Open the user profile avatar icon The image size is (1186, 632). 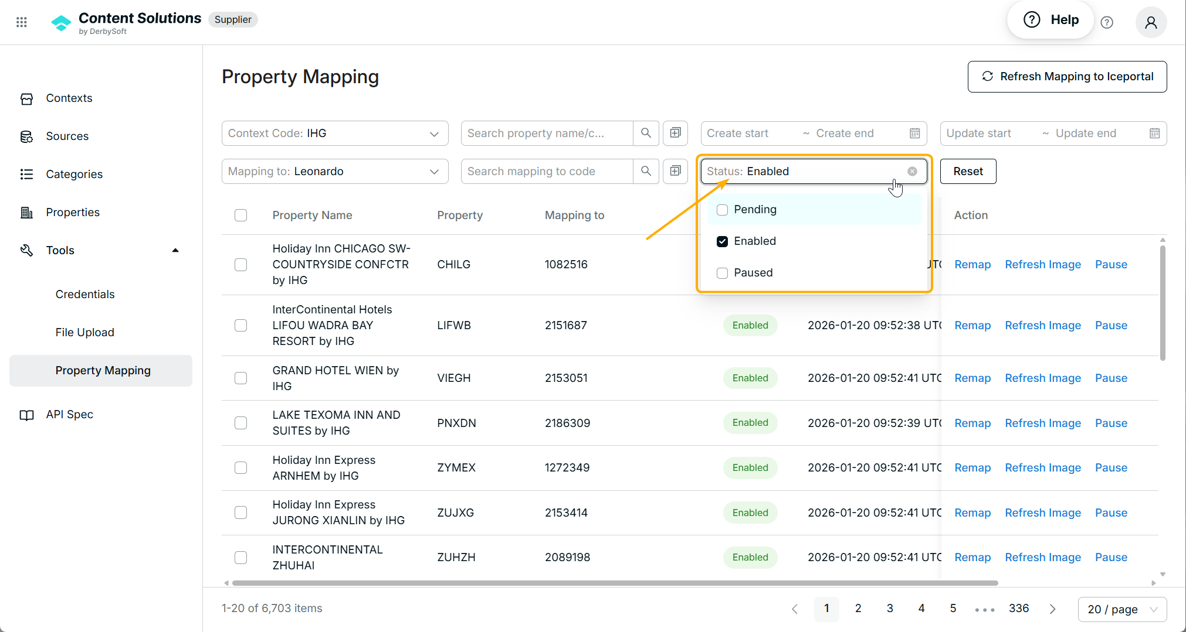point(1151,22)
